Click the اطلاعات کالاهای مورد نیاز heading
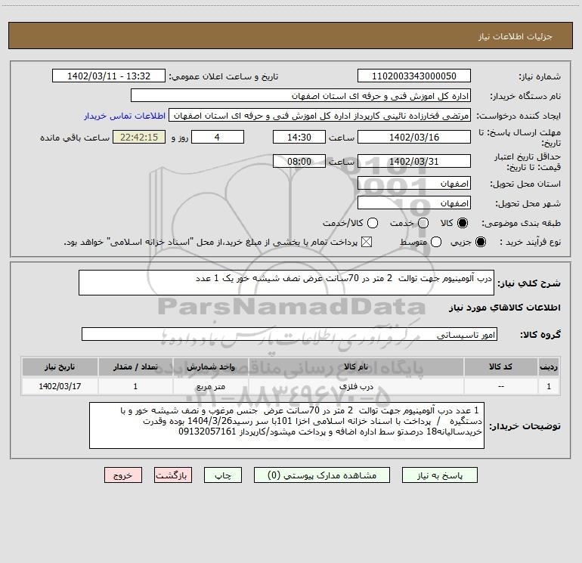 point(505,308)
